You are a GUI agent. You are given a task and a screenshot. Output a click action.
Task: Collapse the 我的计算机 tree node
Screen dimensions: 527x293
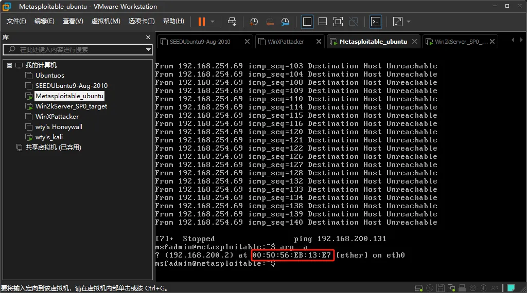click(9, 65)
